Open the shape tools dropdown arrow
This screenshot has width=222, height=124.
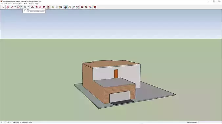pos(28,7)
